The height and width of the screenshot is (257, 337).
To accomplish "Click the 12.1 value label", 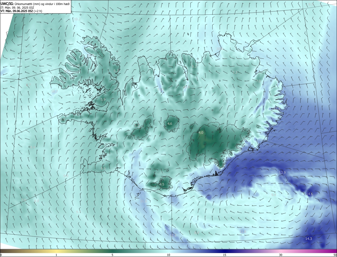I will click(174, 235).
